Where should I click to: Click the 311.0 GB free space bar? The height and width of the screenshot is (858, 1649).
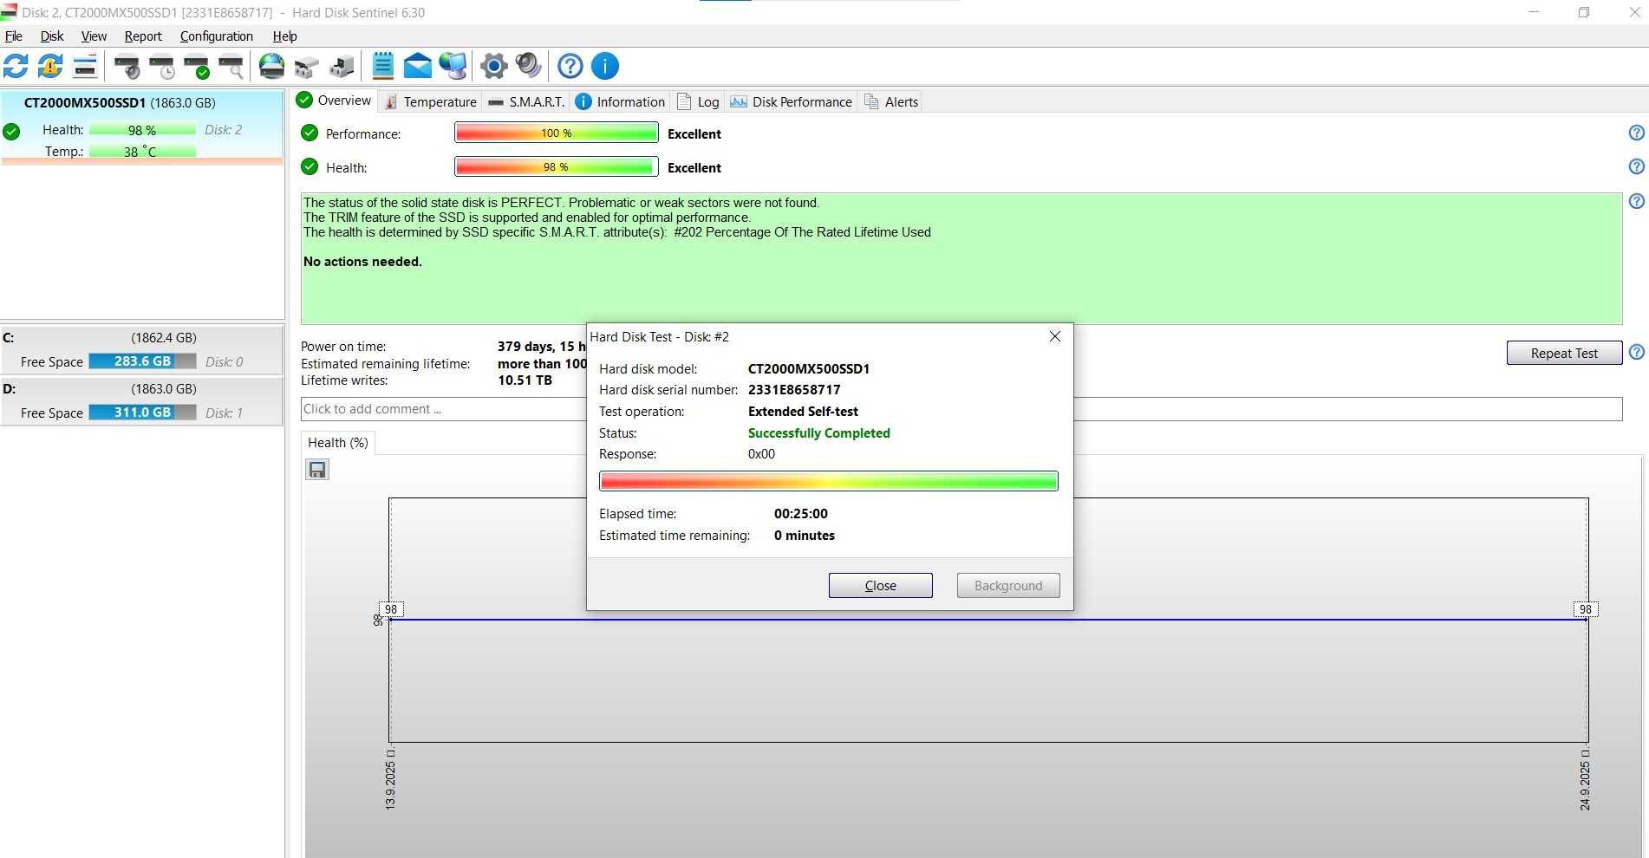(x=143, y=413)
